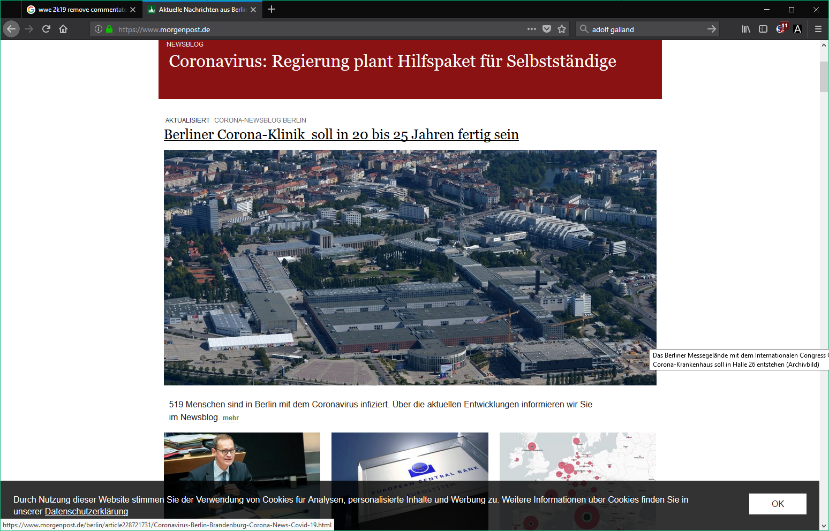Image resolution: width=829 pixels, height=531 pixels.
Task: Open the Berlin Messegelände aerial photo
Action: [x=410, y=268]
